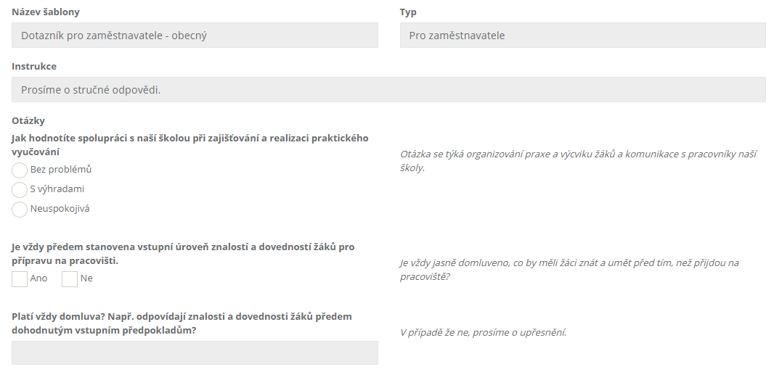
Task: Click hint 'V případě že ne, prosíme o upřesnění'
Action: point(484,332)
